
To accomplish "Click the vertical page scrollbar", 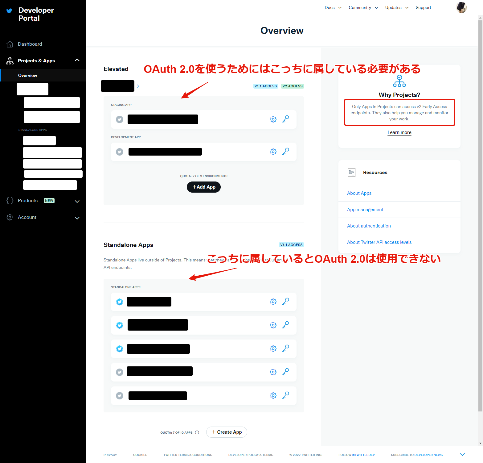I will (x=480, y=216).
